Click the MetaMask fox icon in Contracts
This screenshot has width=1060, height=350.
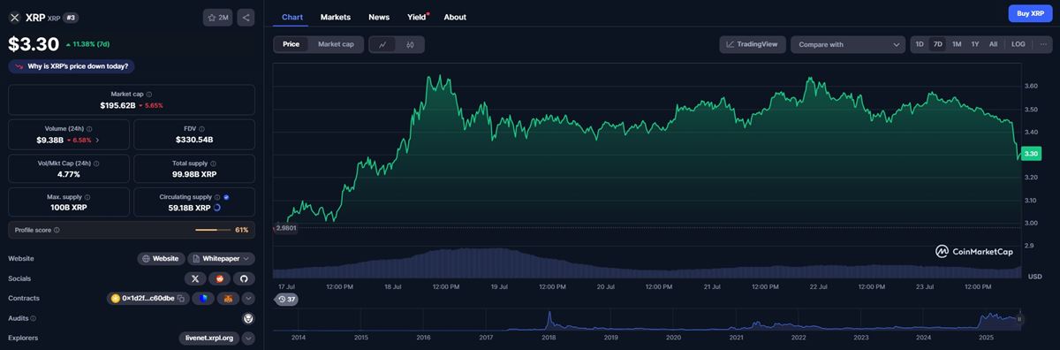228,299
